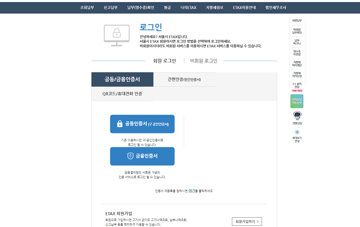
Task: Open the 법인세무조사 menu
Action: click(276, 8)
